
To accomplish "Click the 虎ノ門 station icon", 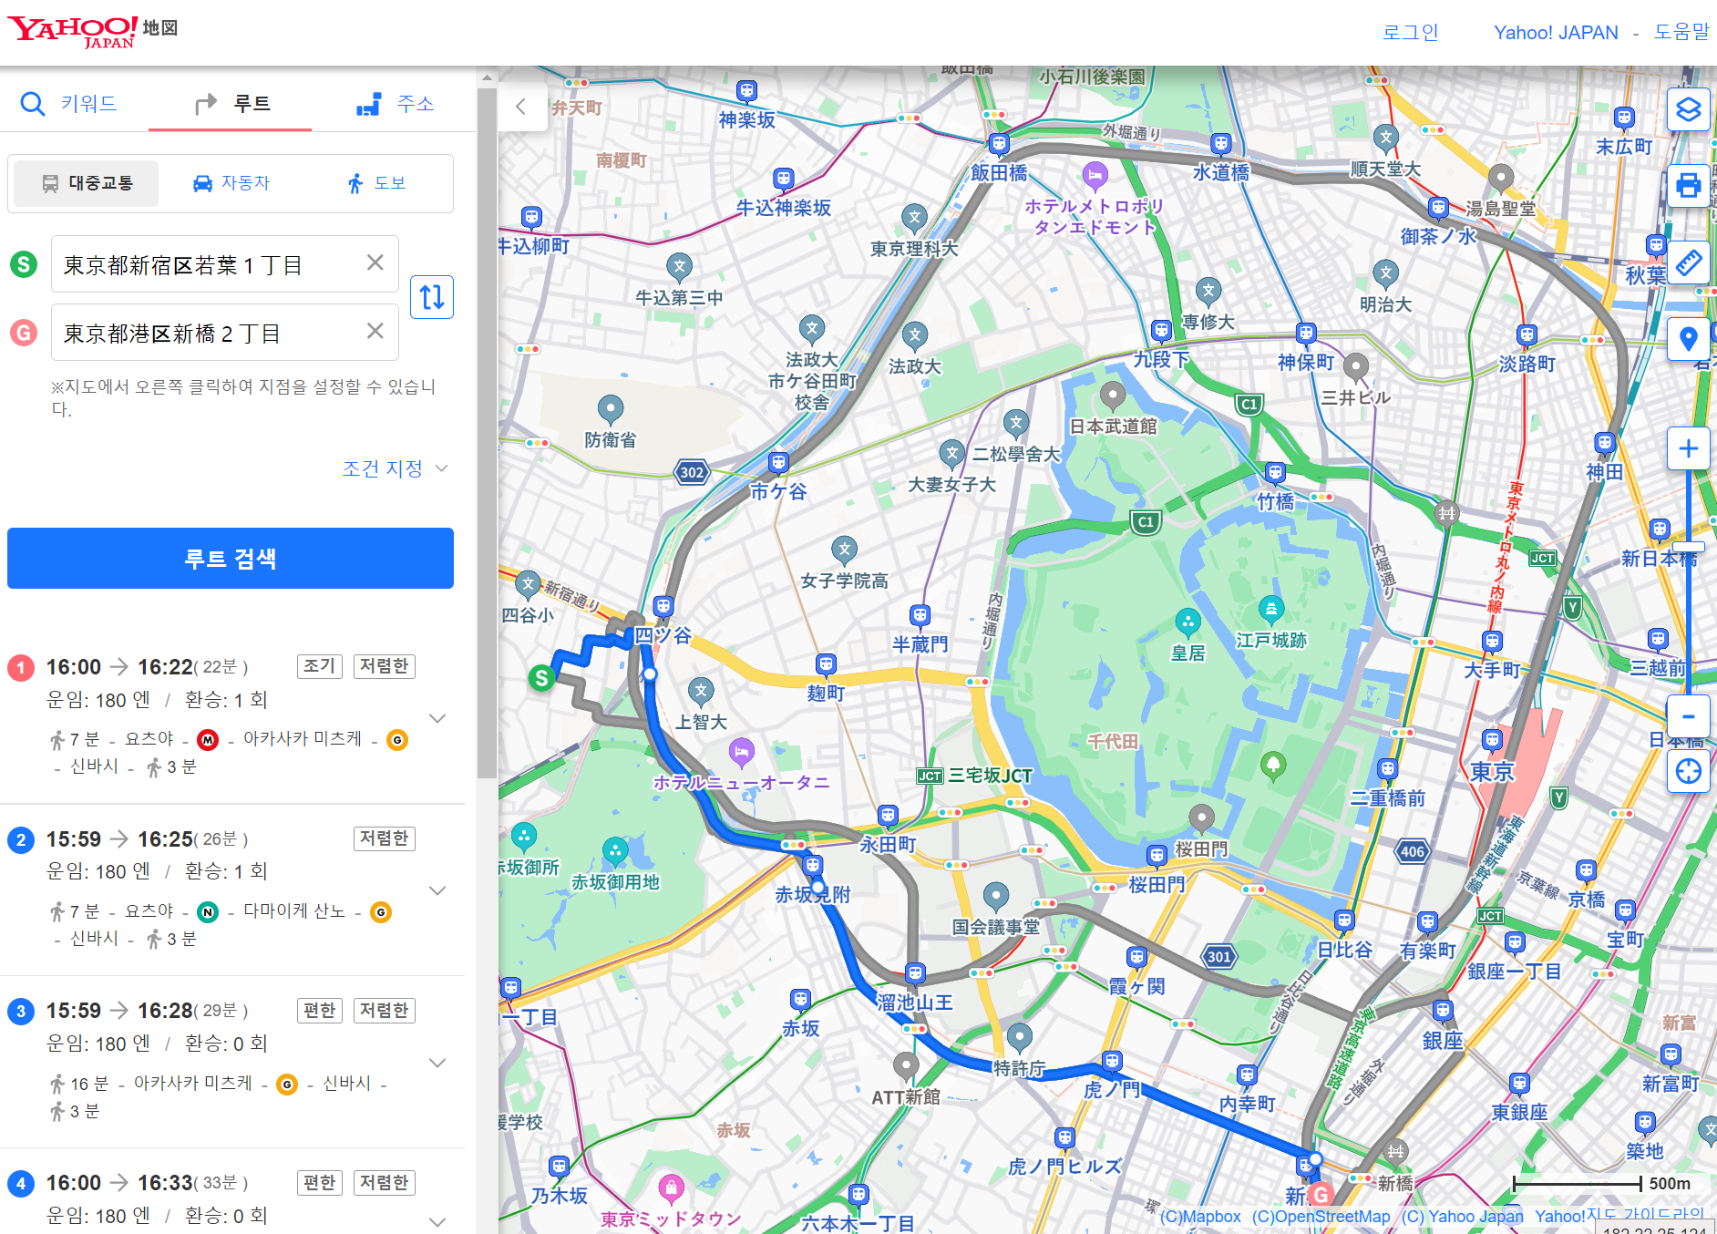I will (1111, 1060).
